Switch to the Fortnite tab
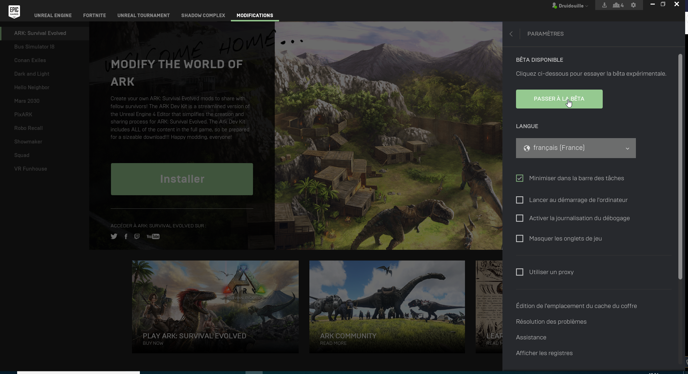 click(95, 15)
